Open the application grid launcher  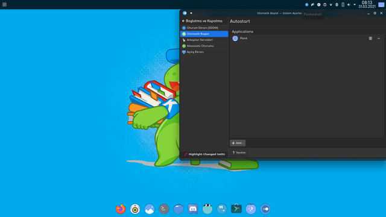click(x=4, y=4)
